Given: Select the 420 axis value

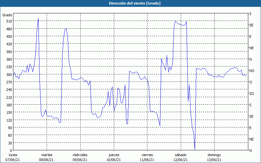Looking at the screenshot, I should click(x=9, y=44).
